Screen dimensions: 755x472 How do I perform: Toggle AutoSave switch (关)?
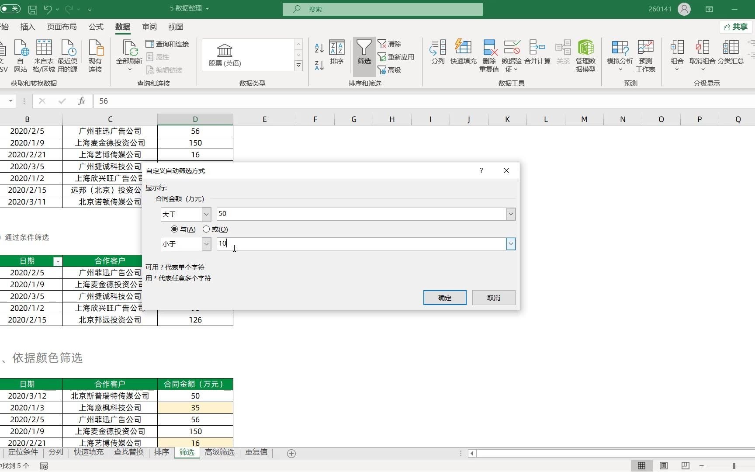pyautogui.click(x=10, y=9)
